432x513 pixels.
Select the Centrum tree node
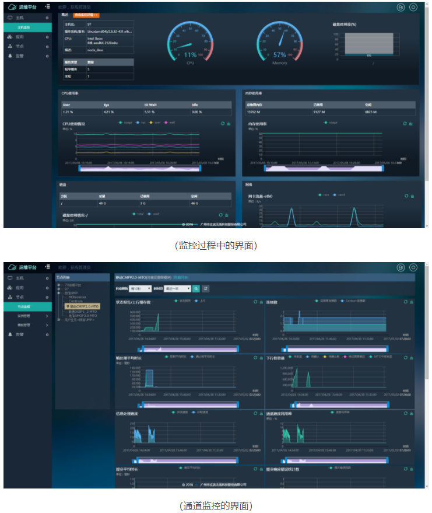[x=76, y=301]
